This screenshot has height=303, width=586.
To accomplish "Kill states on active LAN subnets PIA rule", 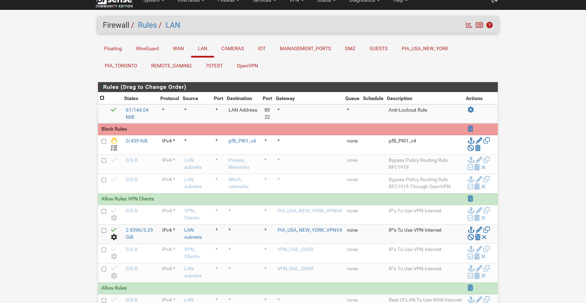I will [484, 237].
